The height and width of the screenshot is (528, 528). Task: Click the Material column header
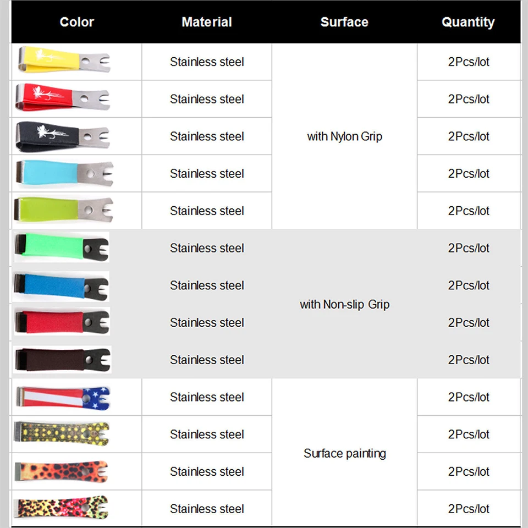point(207,22)
